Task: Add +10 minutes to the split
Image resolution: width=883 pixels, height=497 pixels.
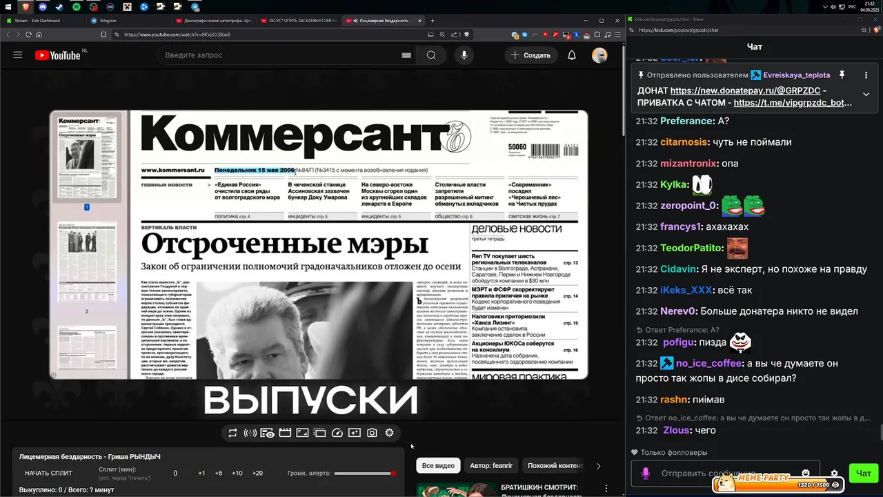Action: (237, 474)
